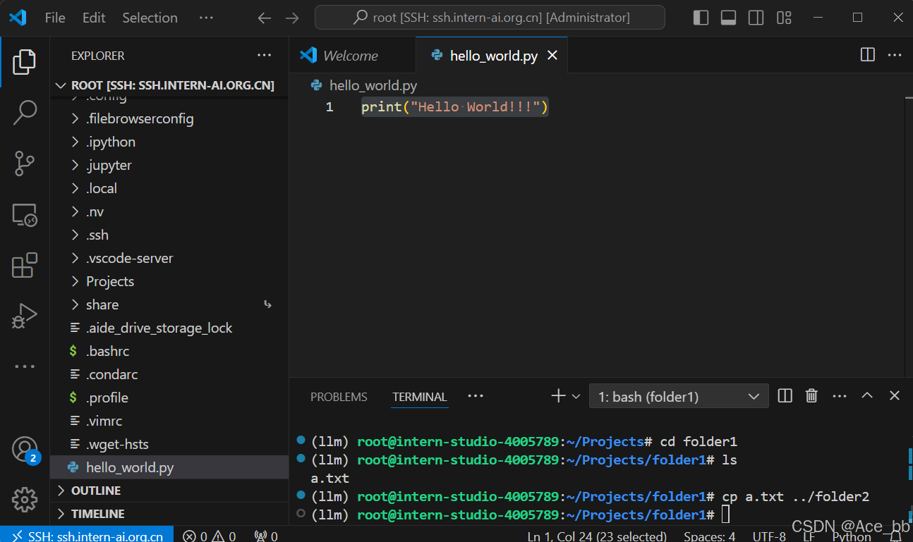The height and width of the screenshot is (542, 913).
Task: Split the editor to the right
Action: tap(868, 55)
